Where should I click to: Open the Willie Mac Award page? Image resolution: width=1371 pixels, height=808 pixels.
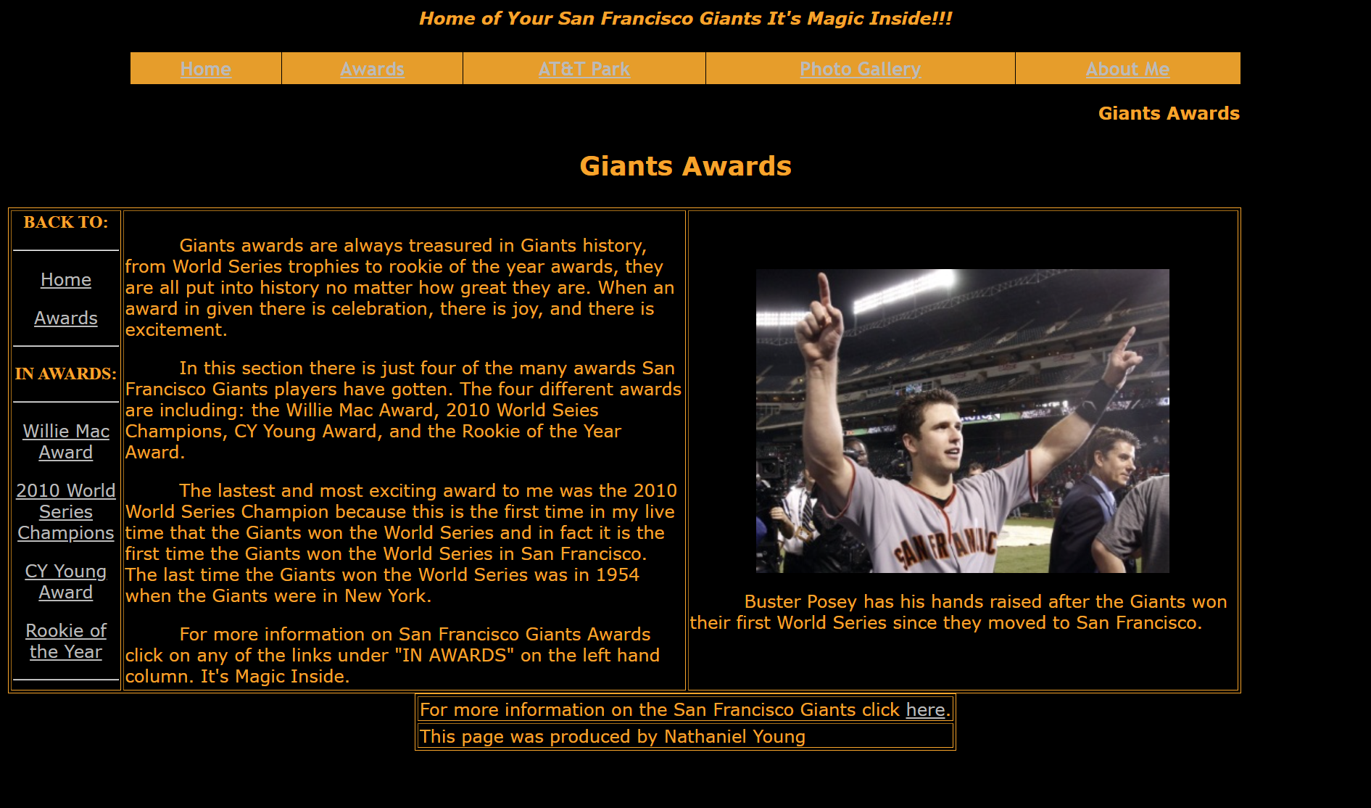coord(65,441)
